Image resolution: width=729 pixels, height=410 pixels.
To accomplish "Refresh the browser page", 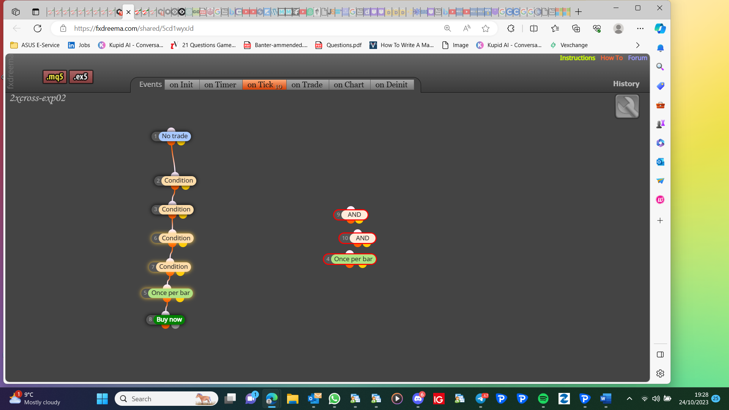I will coord(37,28).
